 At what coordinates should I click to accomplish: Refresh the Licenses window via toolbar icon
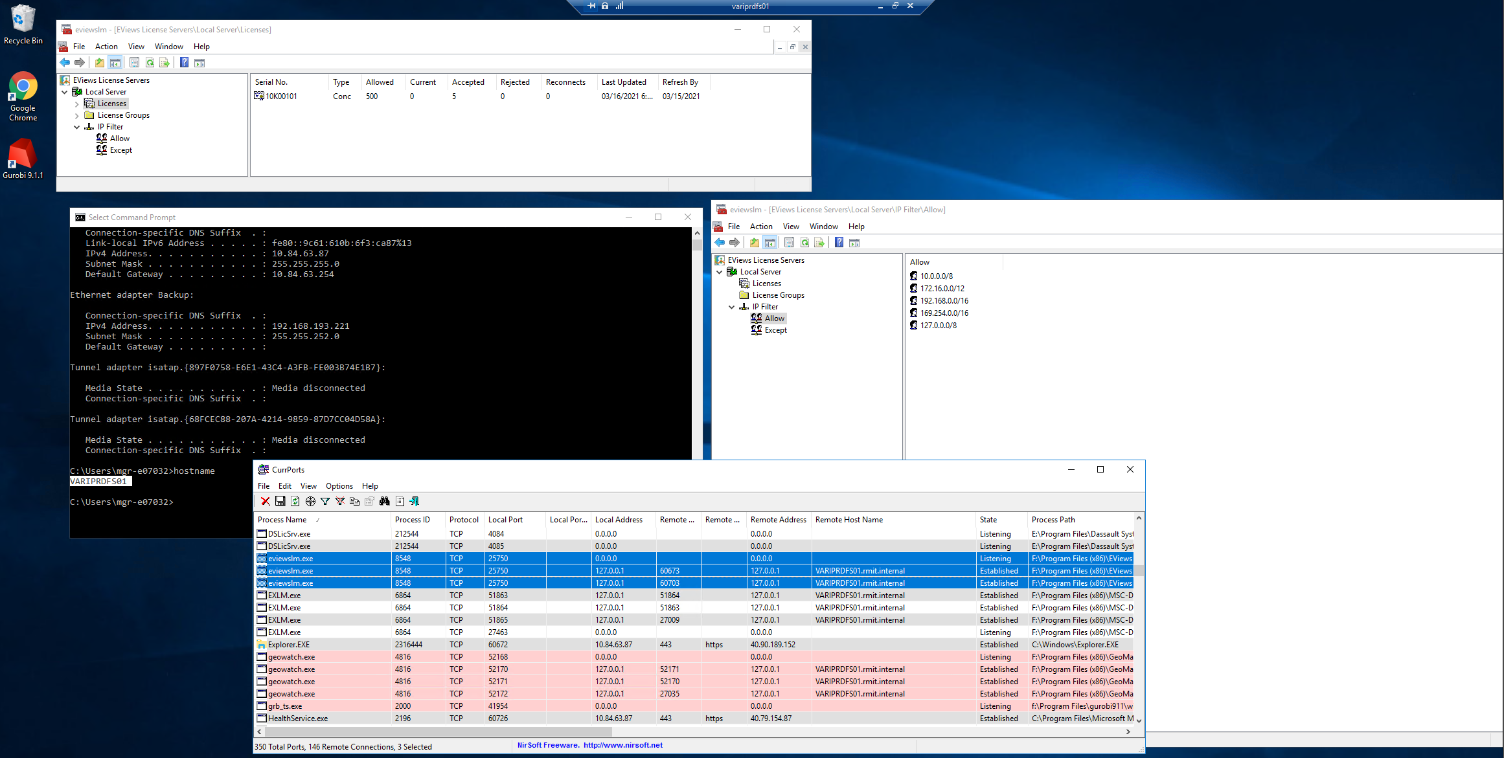(150, 63)
